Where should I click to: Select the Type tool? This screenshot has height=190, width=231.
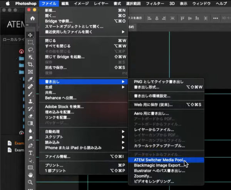pos(30,153)
